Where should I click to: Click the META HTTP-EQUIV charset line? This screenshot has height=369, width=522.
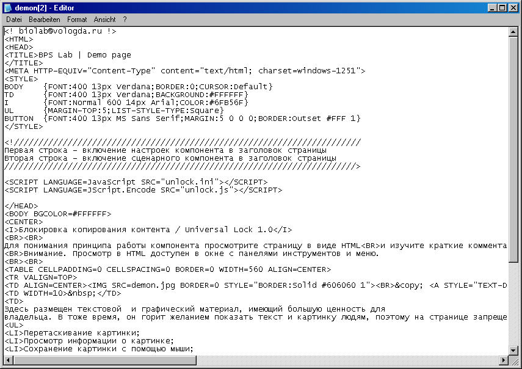point(185,71)
